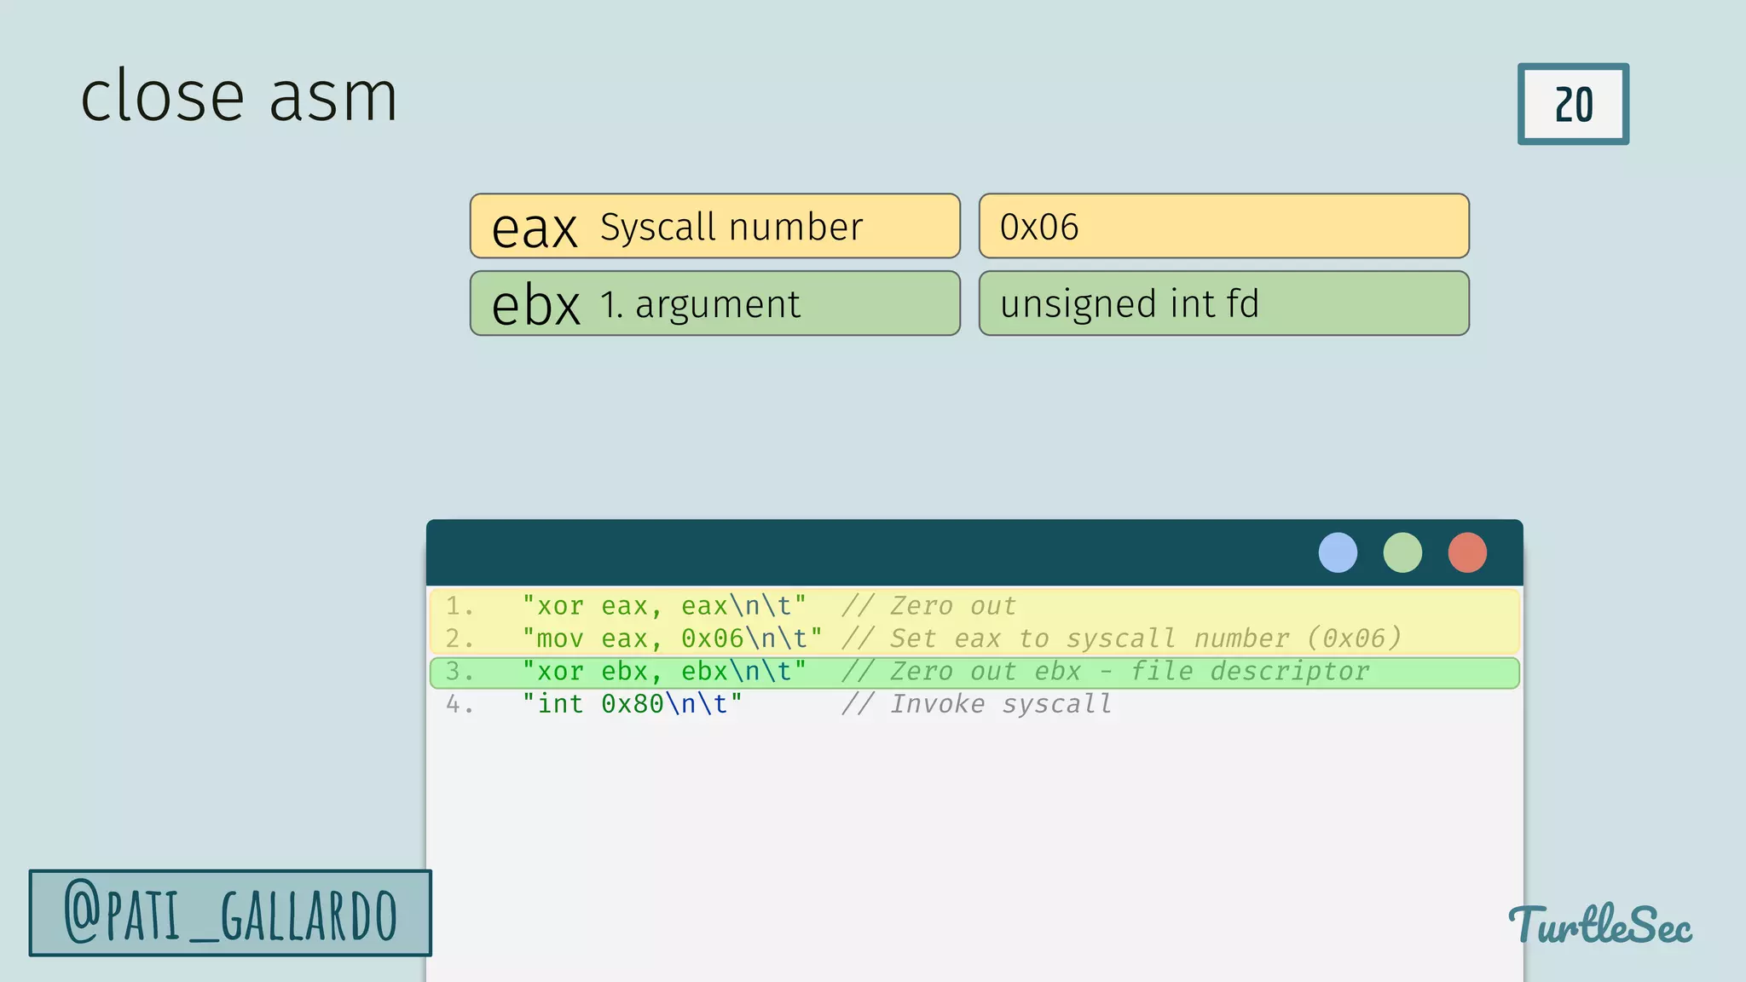1746x982 pixels.
Task: Click the red circle in code window header
Action: [x=1467, y=552]
